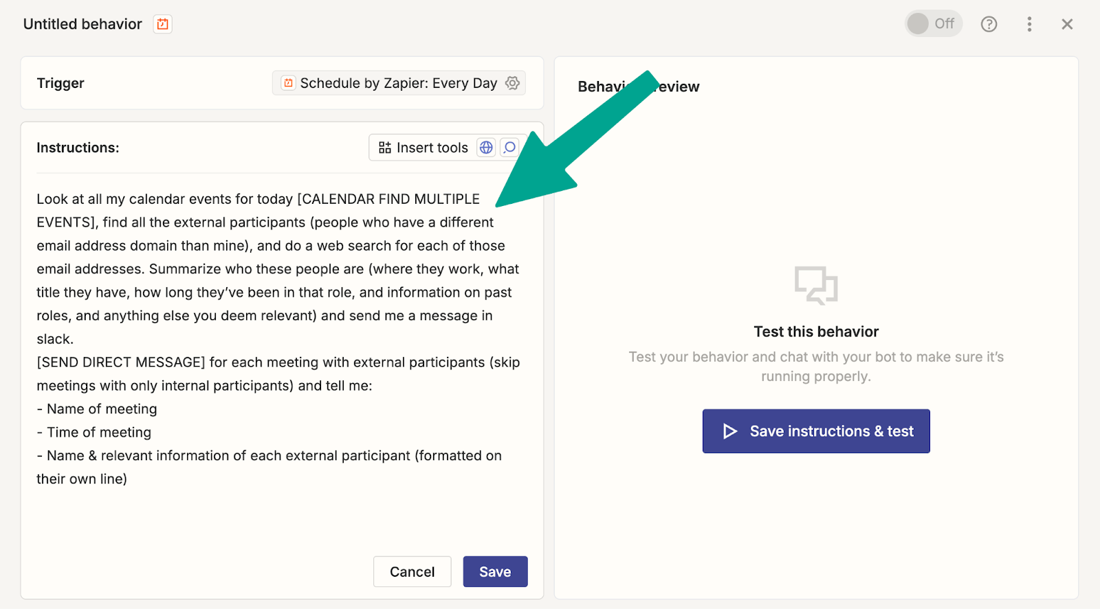Image resolution: width=1100 pixels, height=609 pixels.
Task: Click the web globe tool icon
Action: point(486,148)
